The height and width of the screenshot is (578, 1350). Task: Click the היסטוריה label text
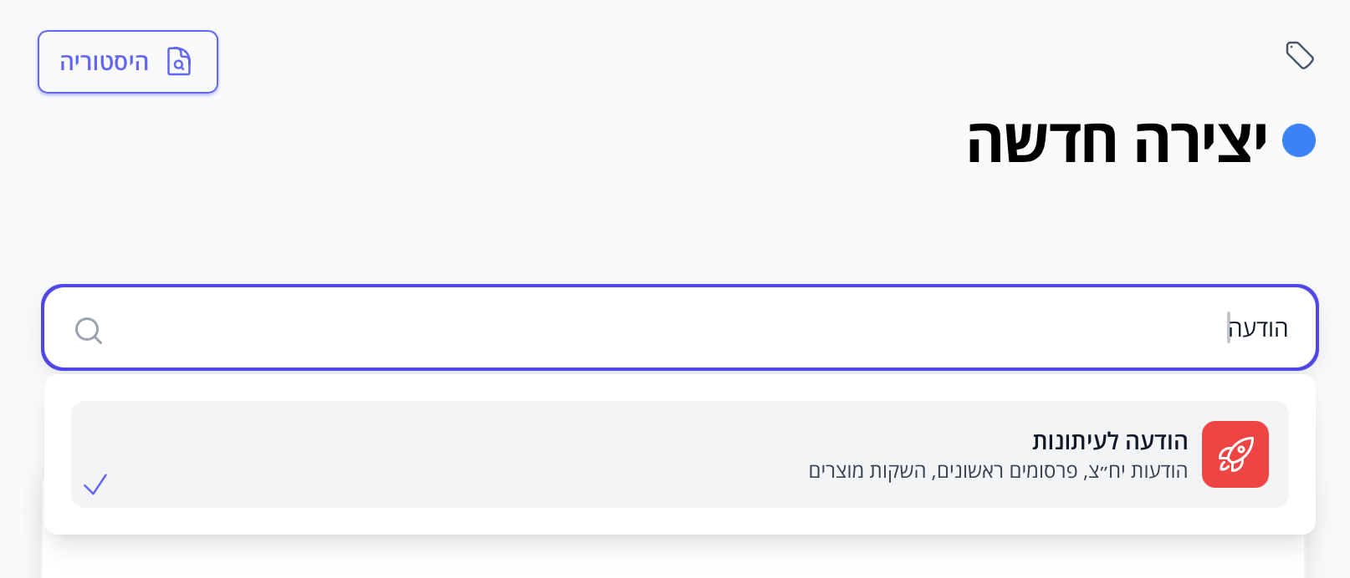coord(104,62)
